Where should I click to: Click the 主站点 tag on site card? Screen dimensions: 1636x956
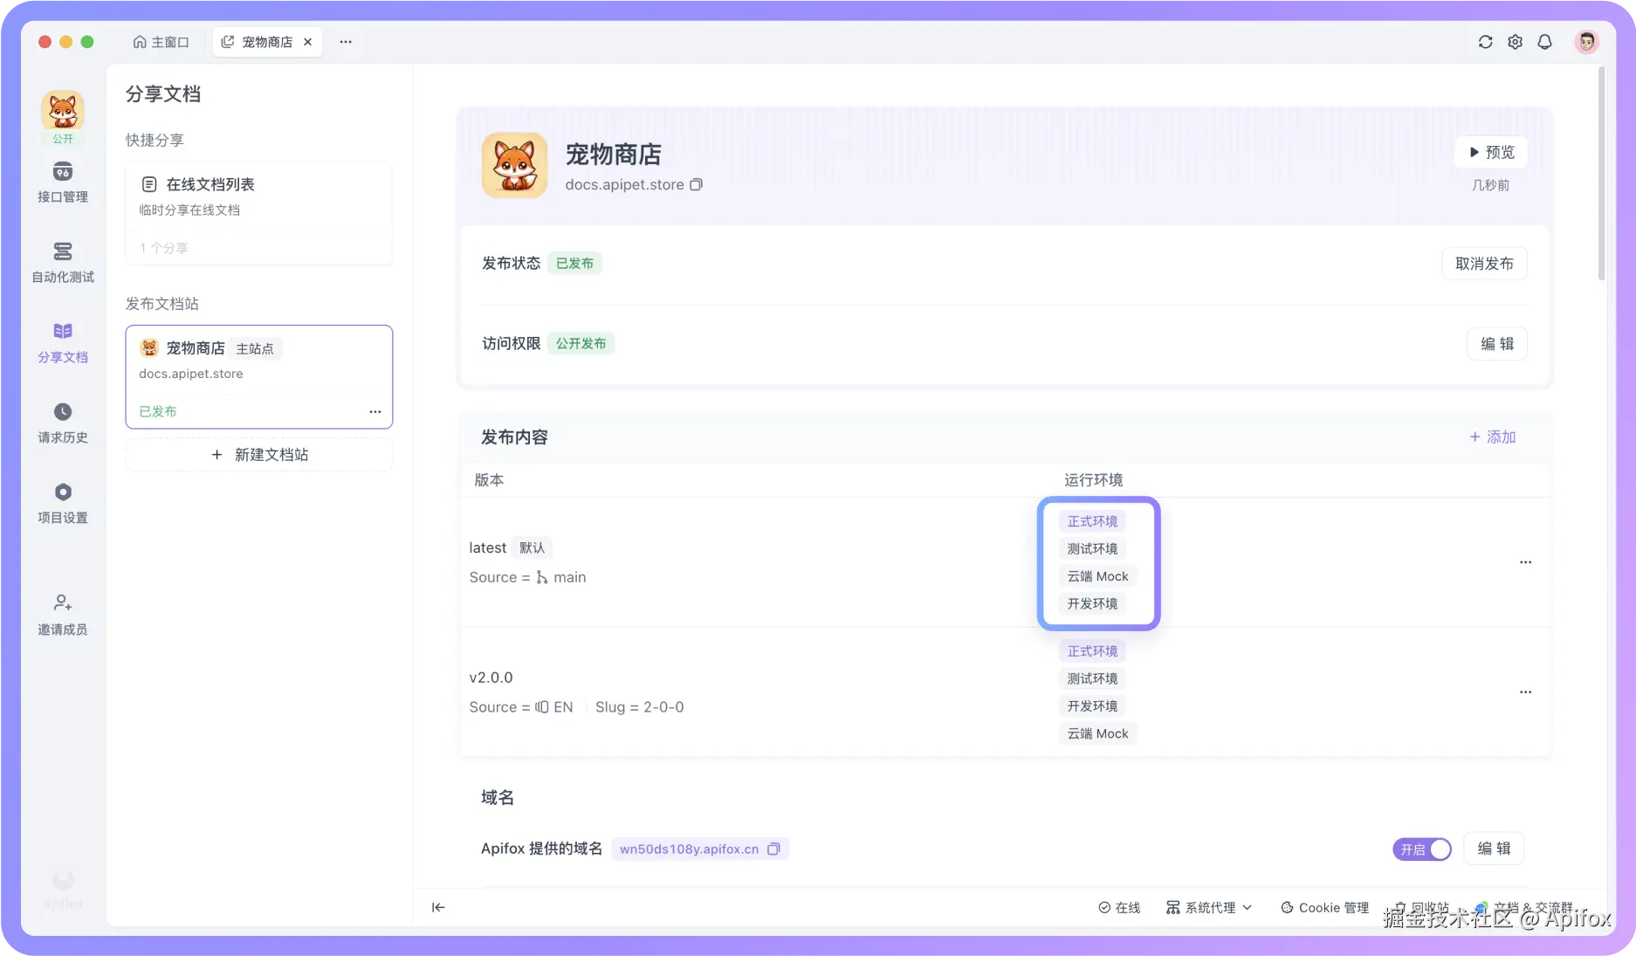pos(255,348)
